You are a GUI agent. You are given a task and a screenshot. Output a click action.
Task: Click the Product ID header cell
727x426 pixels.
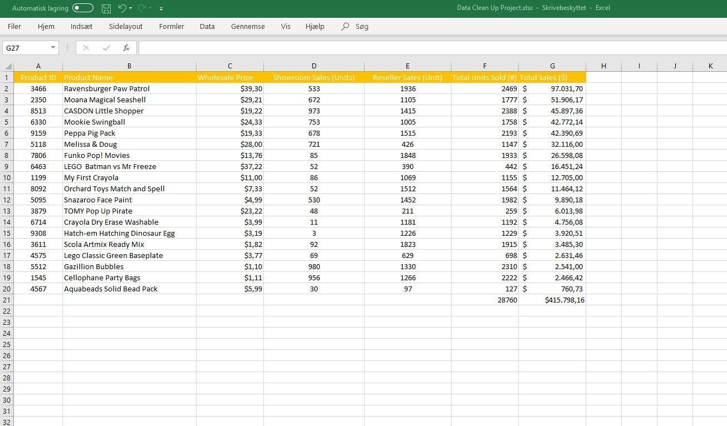click(38, 77)
